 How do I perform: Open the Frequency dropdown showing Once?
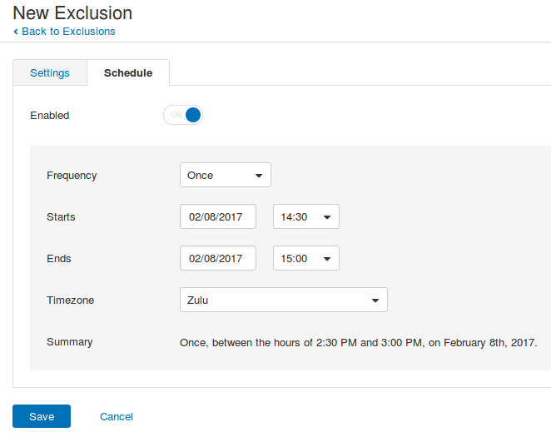[226, 175]
